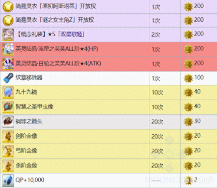Viewport: 217px width, 188px height.
Task: Click the QP crystal icon
Action: (x=8, y=180)
